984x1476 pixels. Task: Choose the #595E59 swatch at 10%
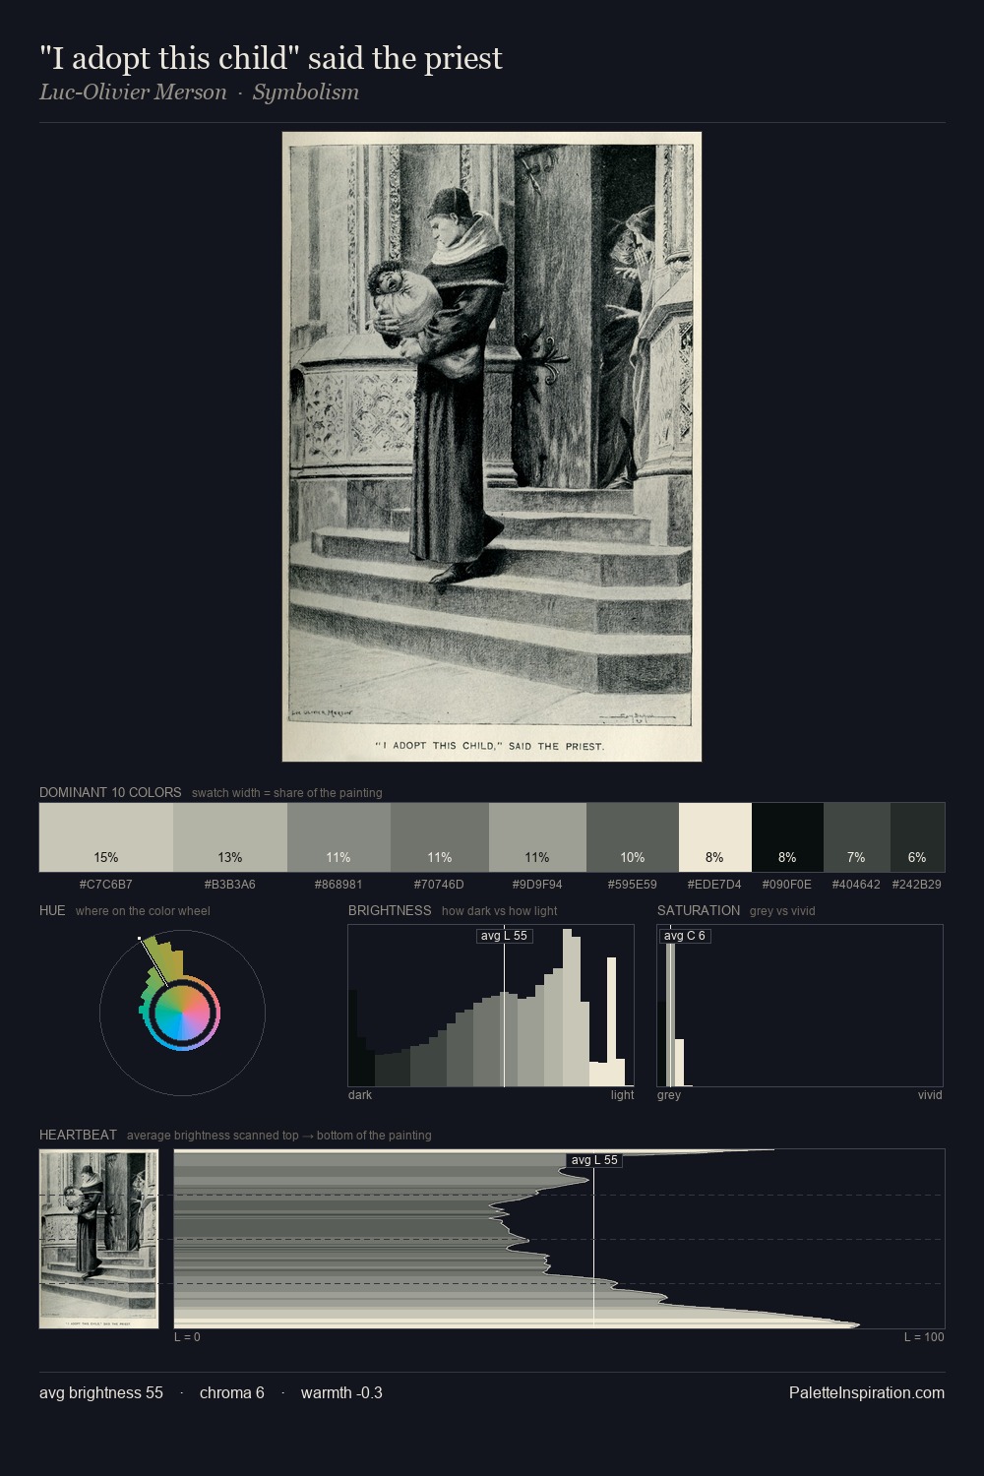(x=633, y=837)
